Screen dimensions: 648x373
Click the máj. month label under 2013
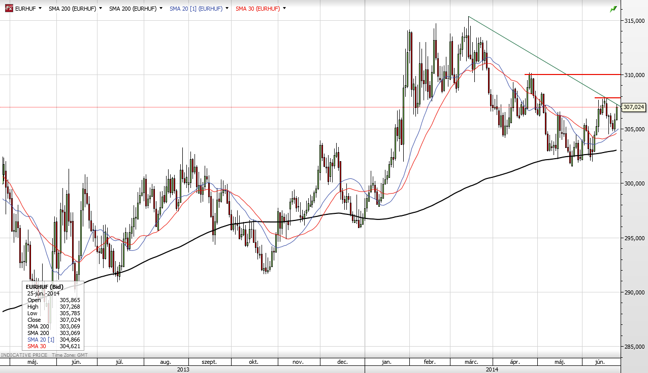[32, 362]
